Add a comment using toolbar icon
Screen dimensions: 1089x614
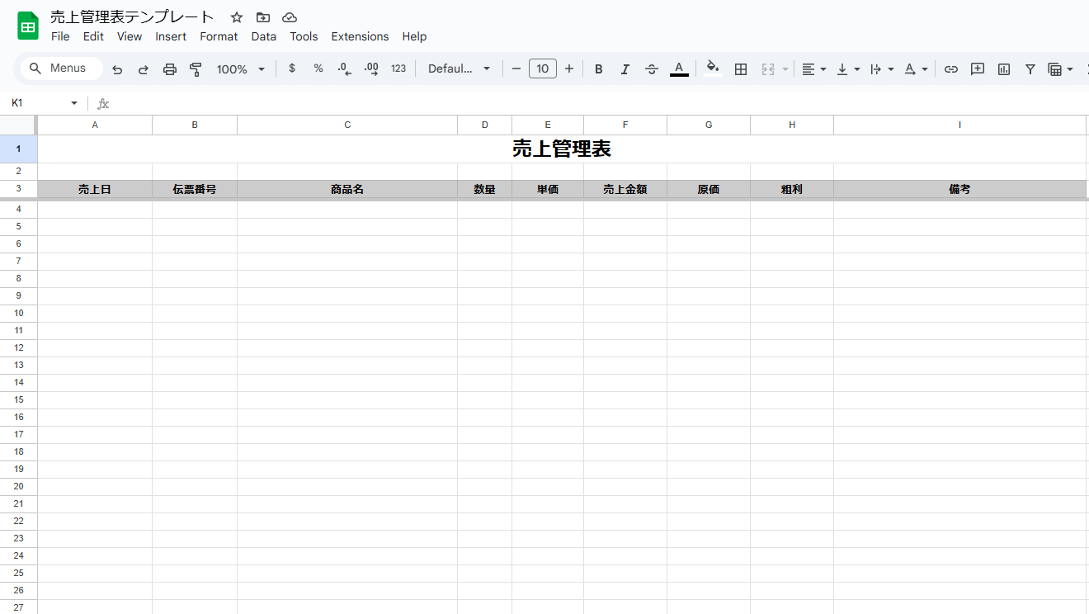(978, 69)
